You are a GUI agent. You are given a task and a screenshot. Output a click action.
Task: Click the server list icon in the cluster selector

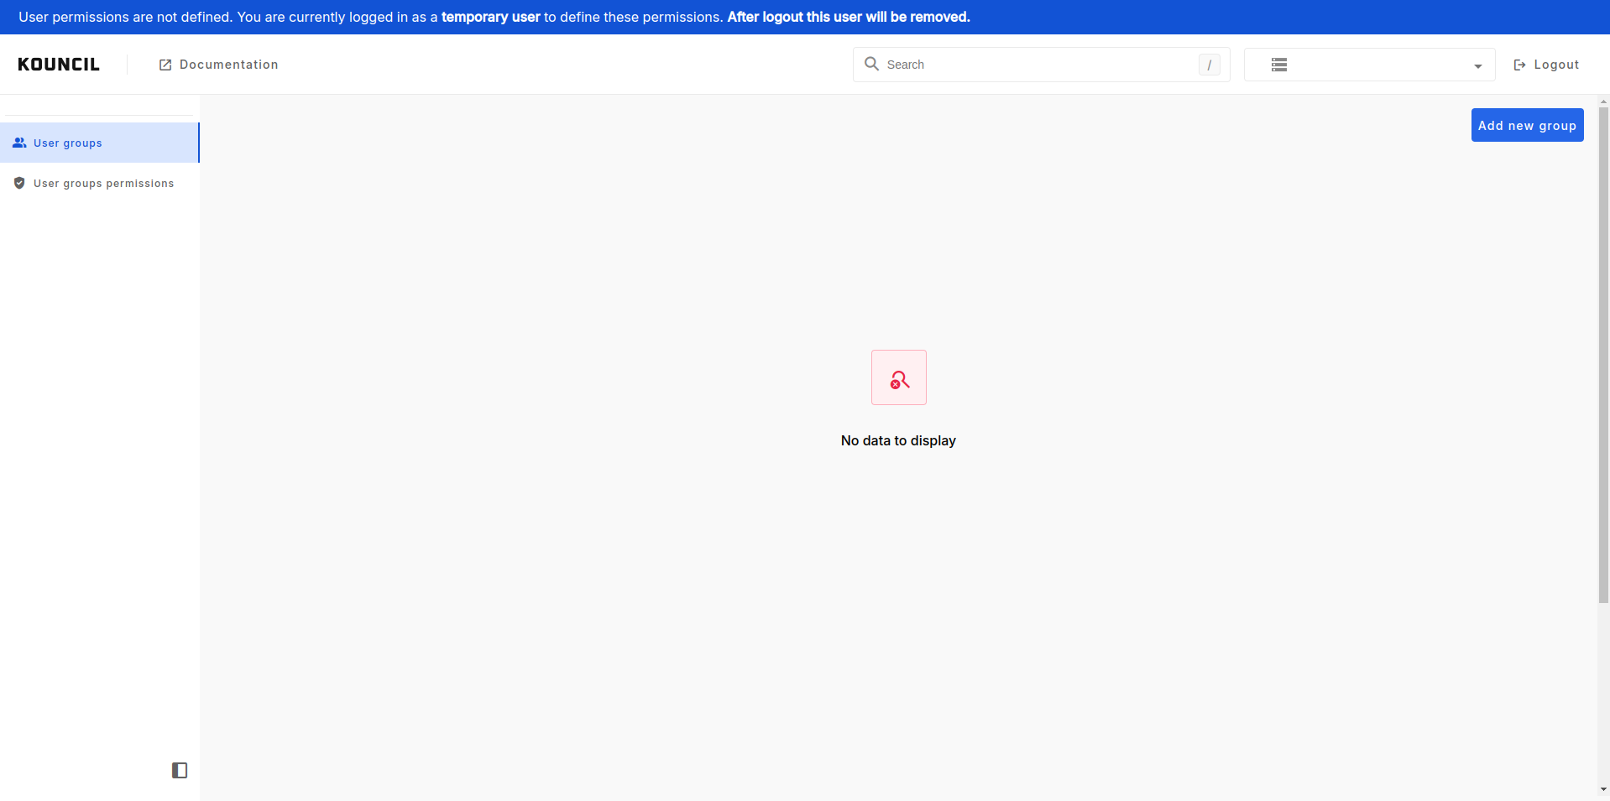point(1278,65)
